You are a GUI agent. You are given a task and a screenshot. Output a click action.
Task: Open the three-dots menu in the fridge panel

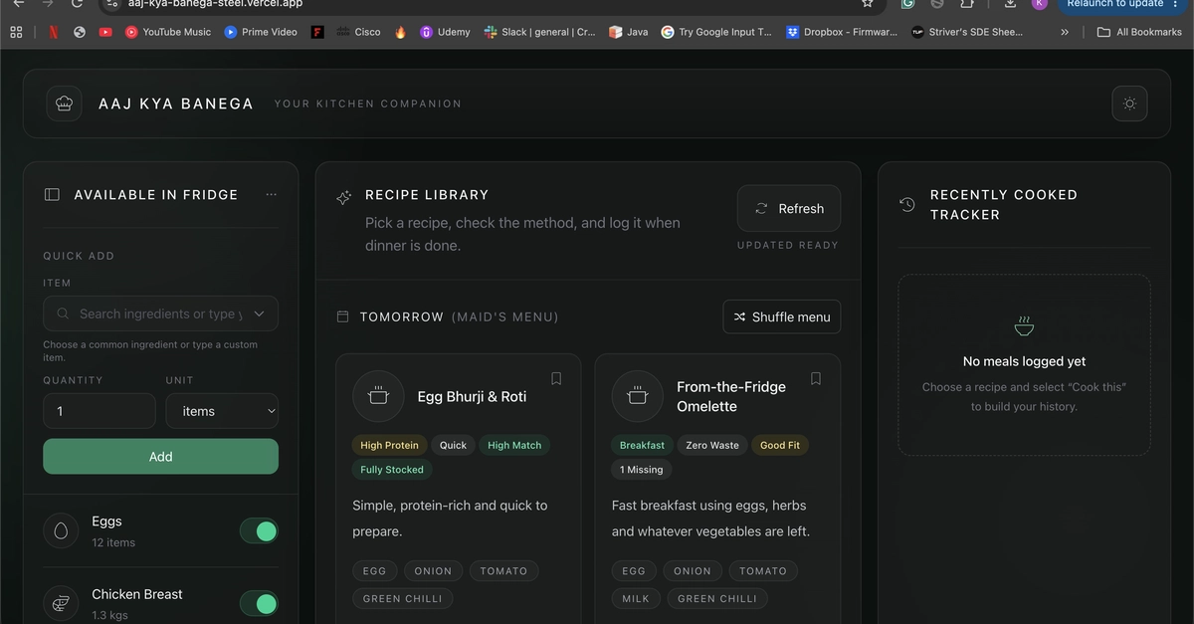point(272,195)
